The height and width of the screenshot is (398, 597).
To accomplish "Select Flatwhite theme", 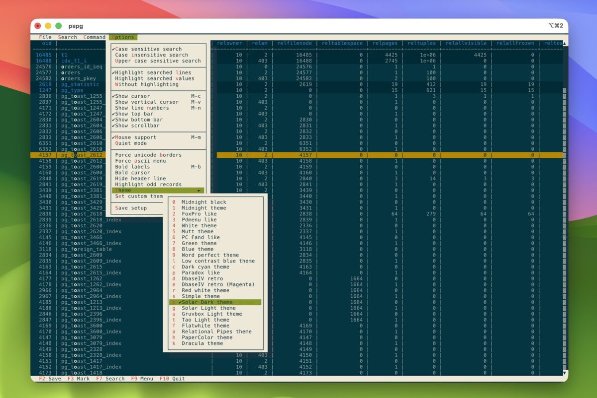I will click(215, 326).
